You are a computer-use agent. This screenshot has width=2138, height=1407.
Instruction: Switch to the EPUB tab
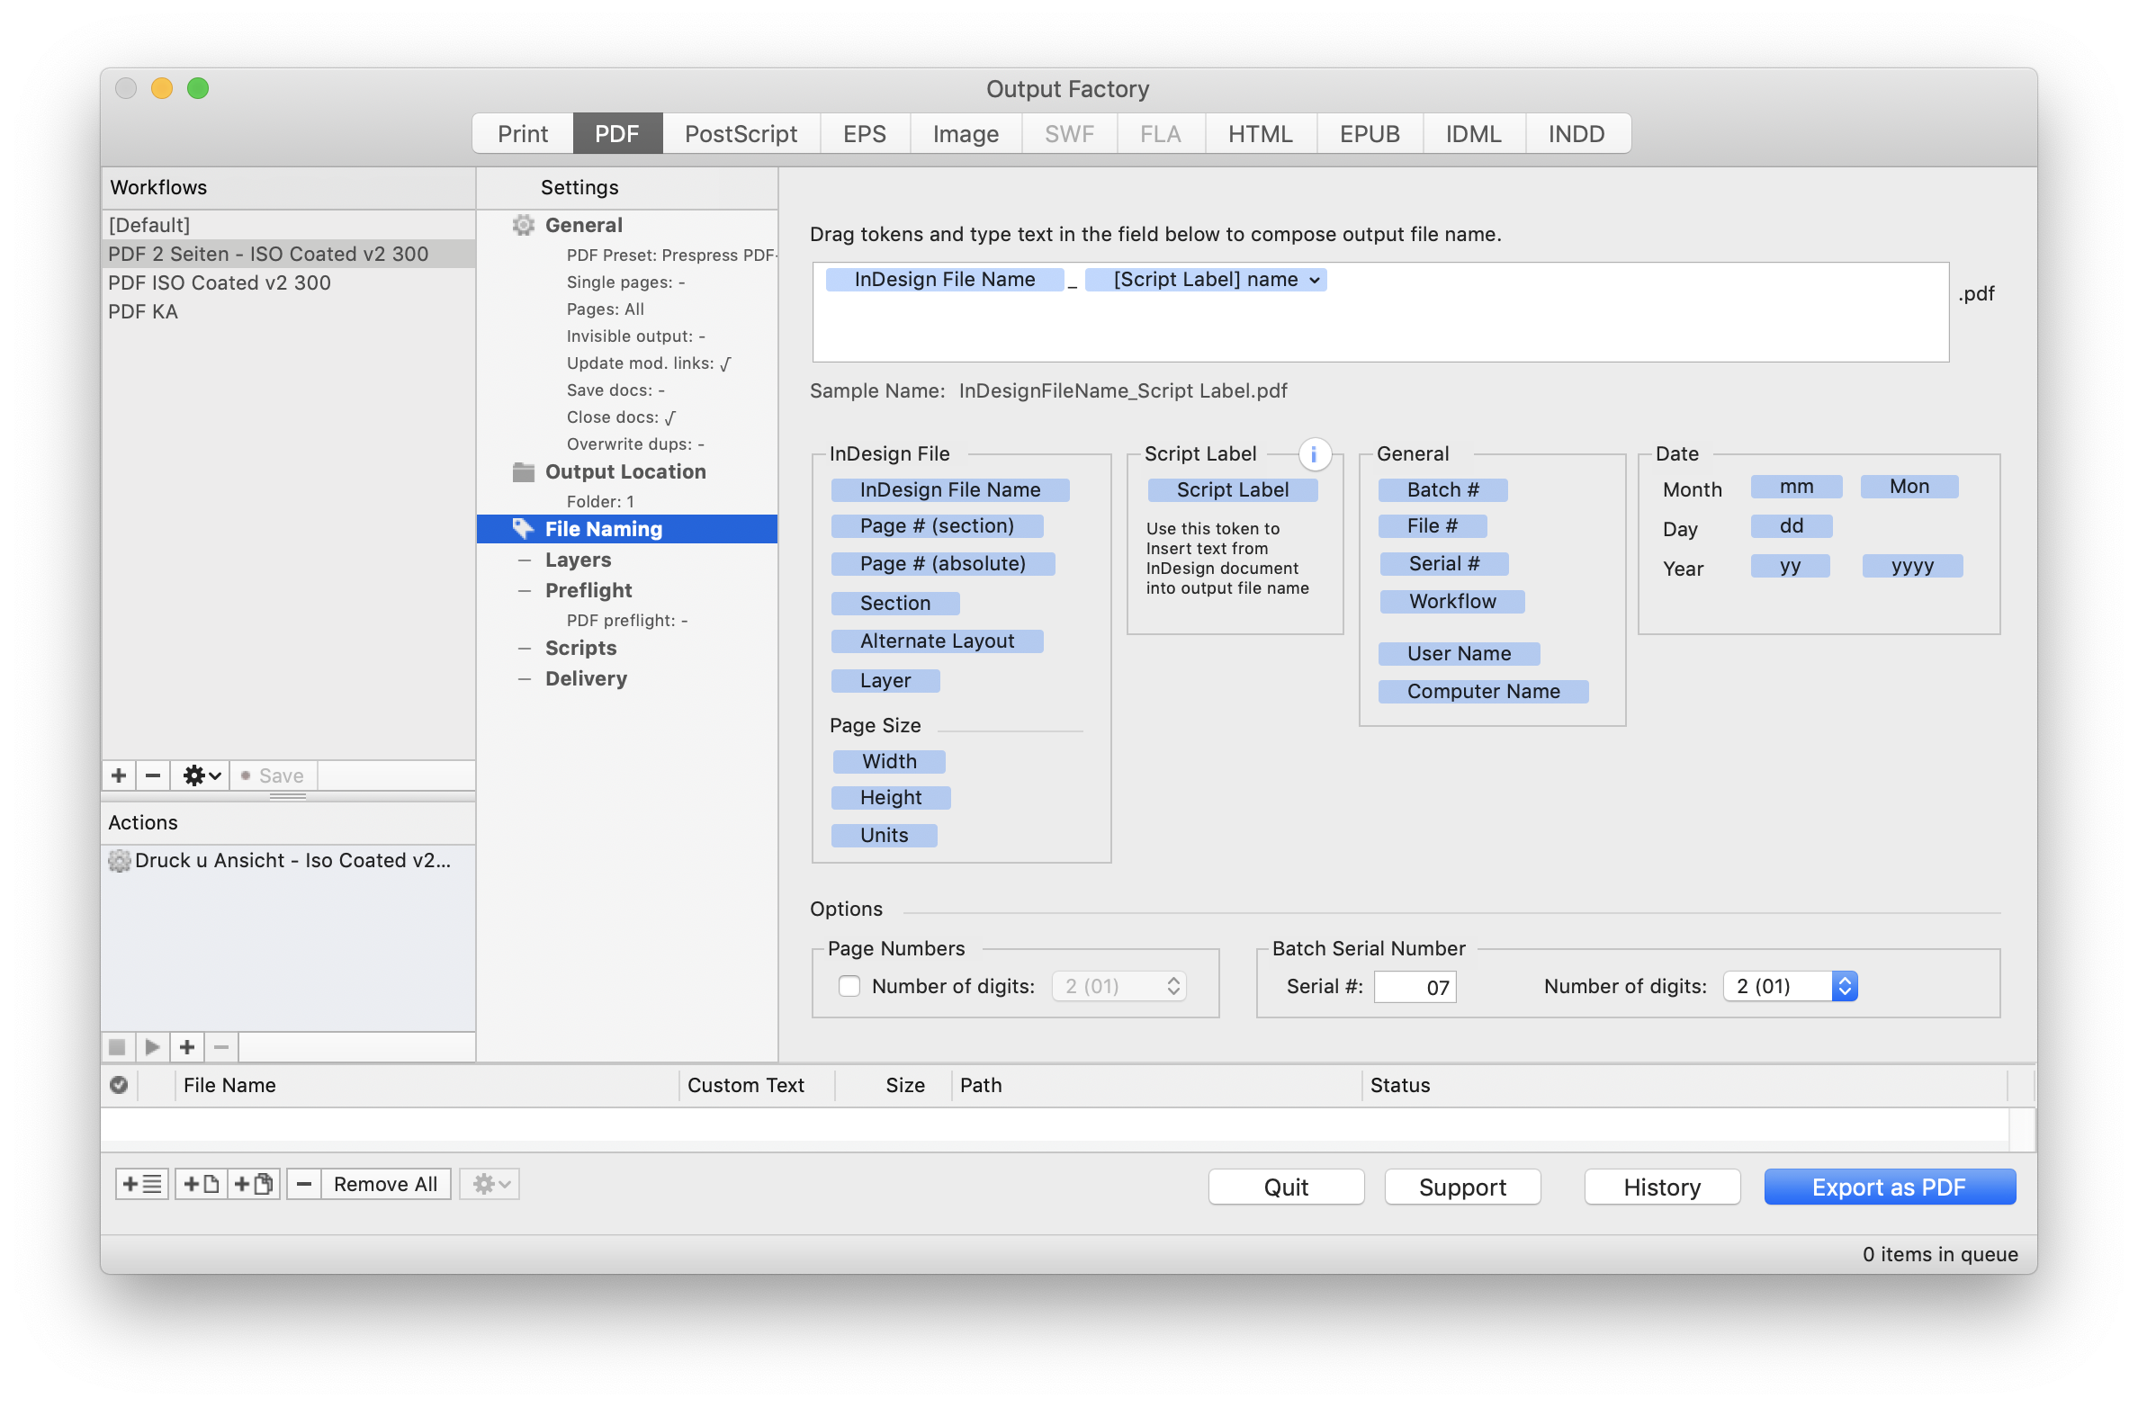click(1370, 134)
